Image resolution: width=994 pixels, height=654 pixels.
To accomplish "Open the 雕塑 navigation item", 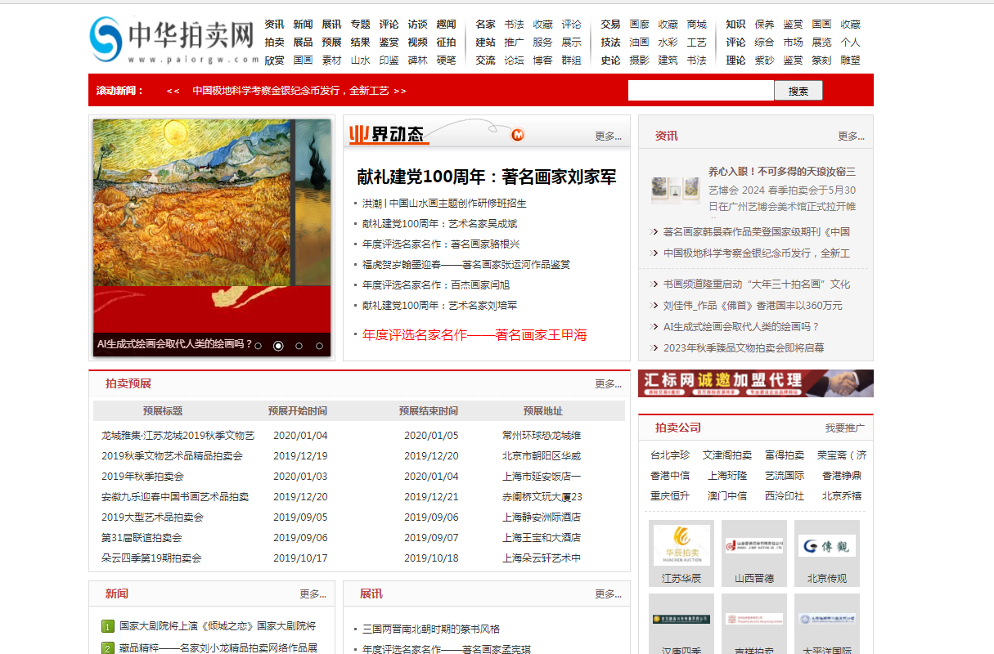I will coord(850,60).
